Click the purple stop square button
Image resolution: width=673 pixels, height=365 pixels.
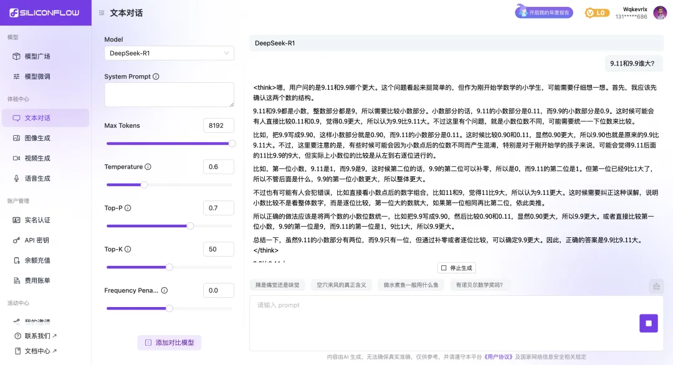649,323
